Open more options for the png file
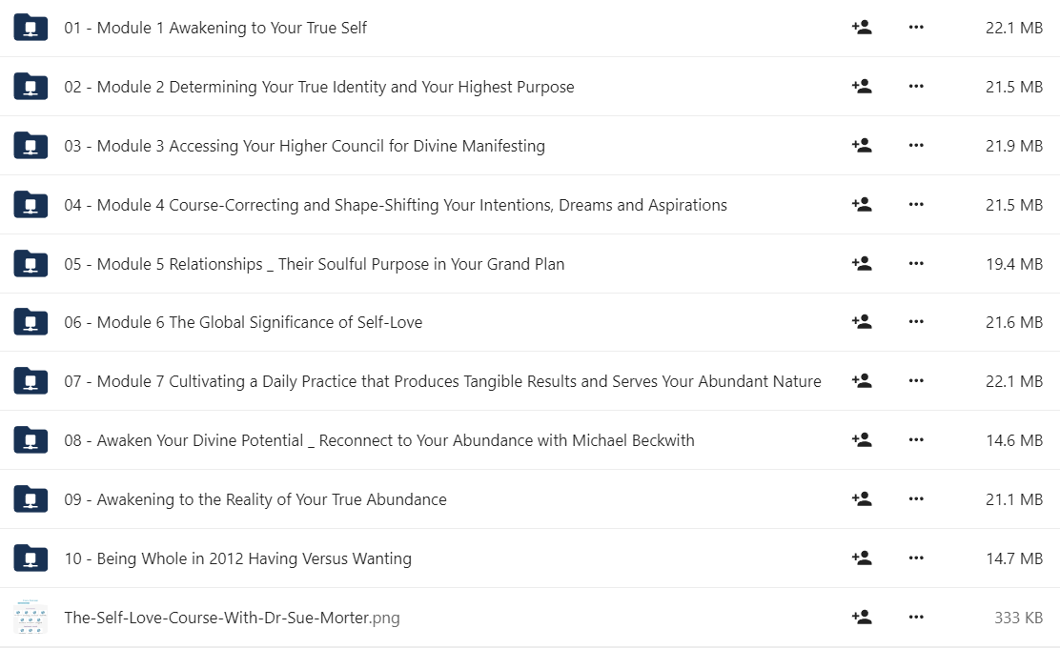 [x=916, y=617]
